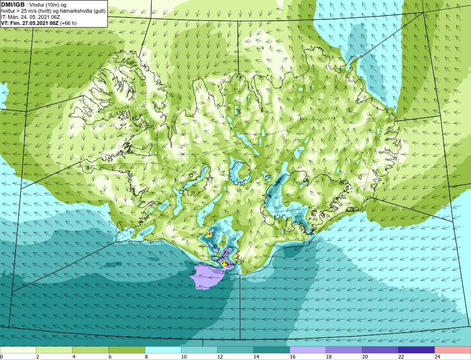Select the 20–22 m/s violet legend swatch
The width and height of the screenshot is (471, 360).
(x=380, y=350)
